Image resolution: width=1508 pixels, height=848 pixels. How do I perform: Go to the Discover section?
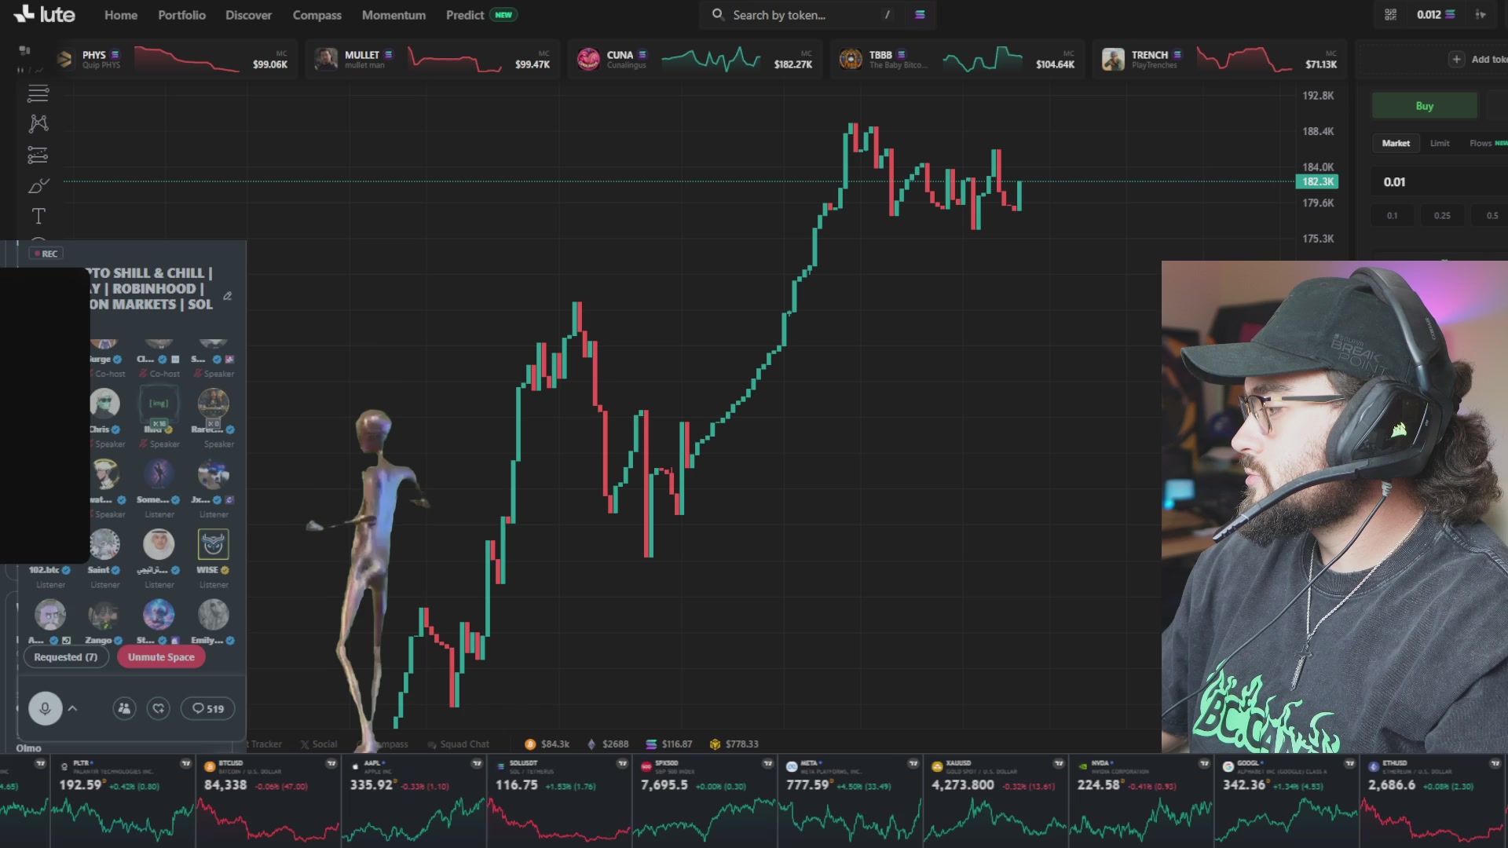(x=248, y=15)
